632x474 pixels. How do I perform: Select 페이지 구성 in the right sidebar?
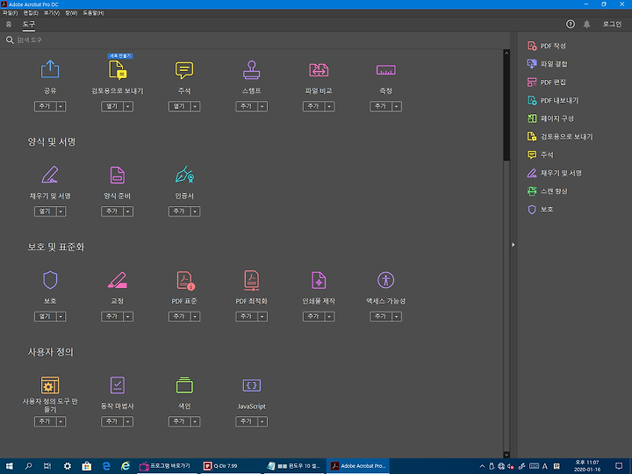tap(550, 118)
